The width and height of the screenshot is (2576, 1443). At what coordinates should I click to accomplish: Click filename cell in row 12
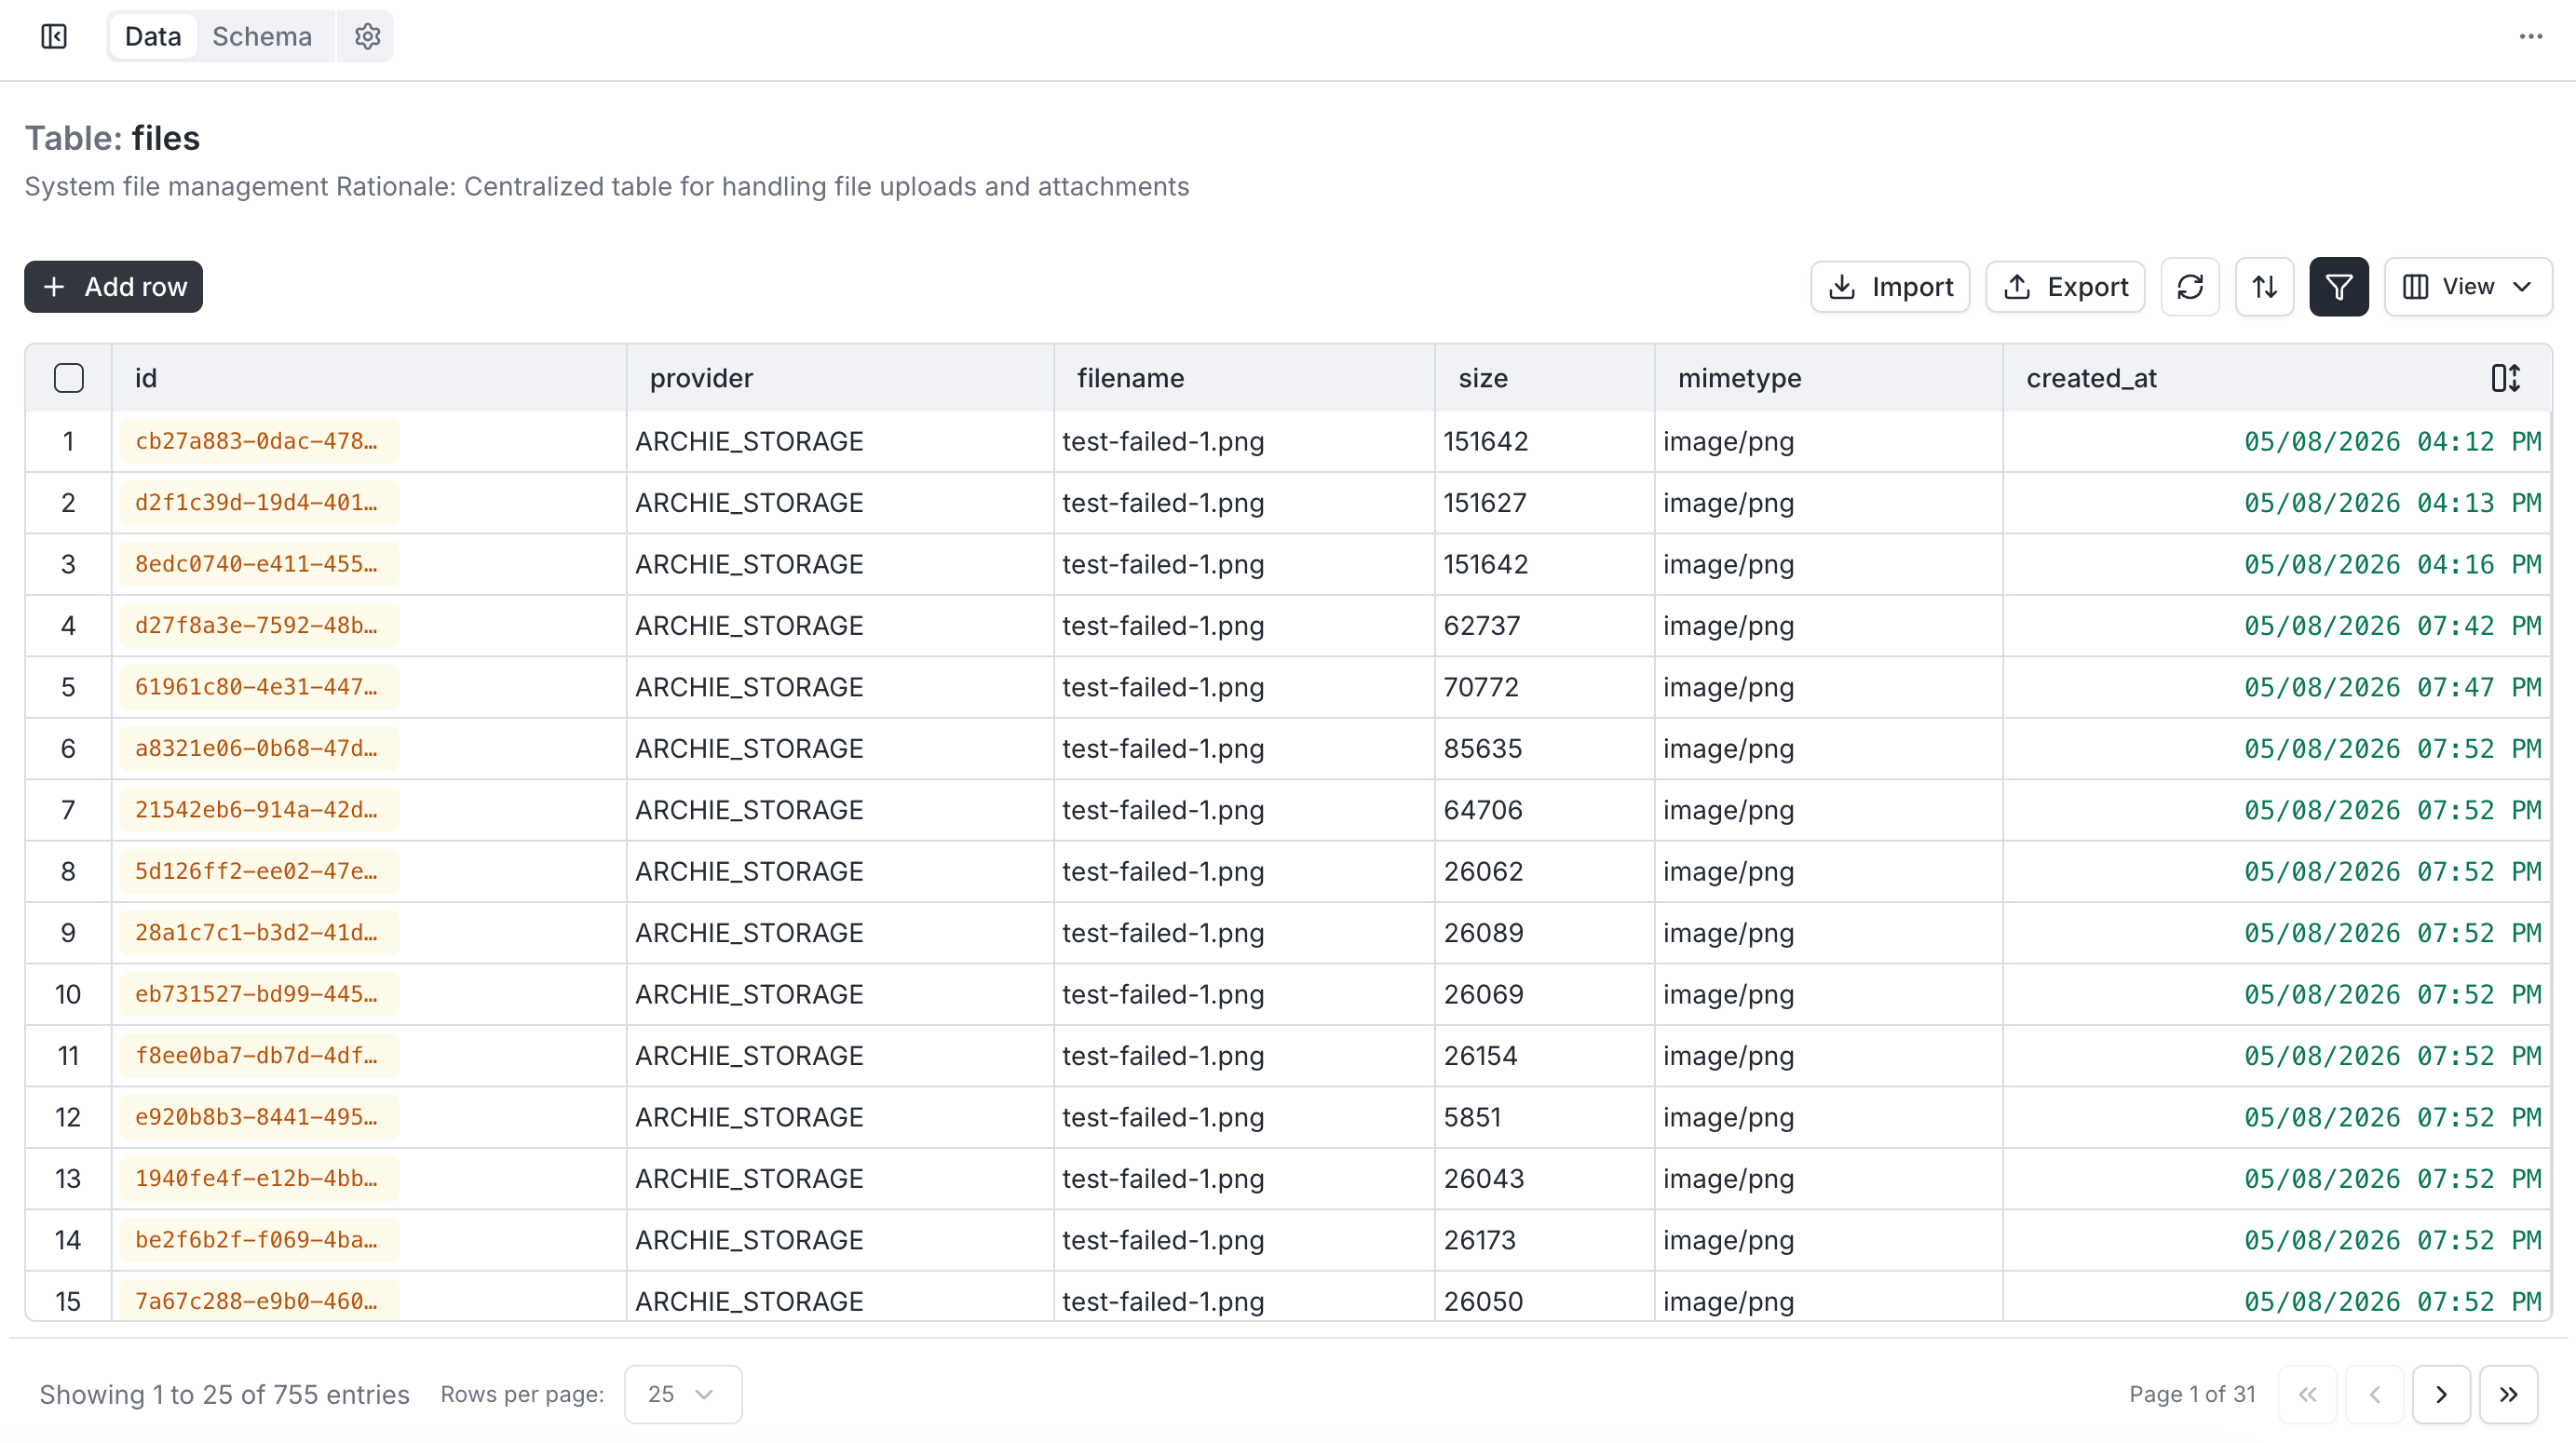click(x=1244, y=1117)
